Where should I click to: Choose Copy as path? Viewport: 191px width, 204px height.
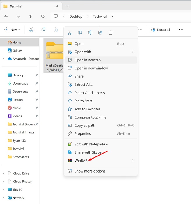(101, 125)
